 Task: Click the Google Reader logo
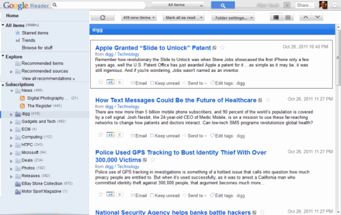[26, 6]
